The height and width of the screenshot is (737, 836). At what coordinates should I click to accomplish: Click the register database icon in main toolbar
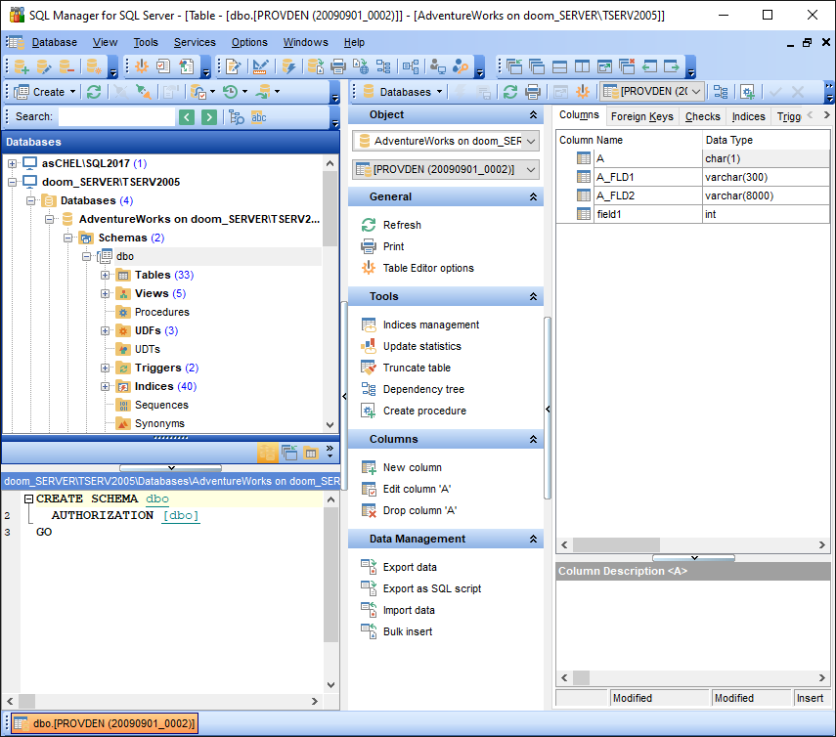pyautogui.click(x=22, y=66)
